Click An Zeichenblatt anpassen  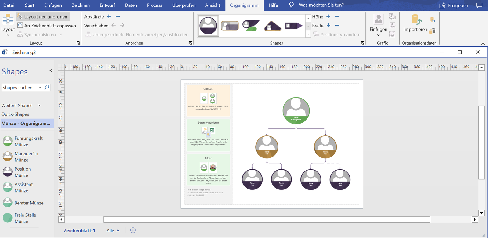coord(46,26)
